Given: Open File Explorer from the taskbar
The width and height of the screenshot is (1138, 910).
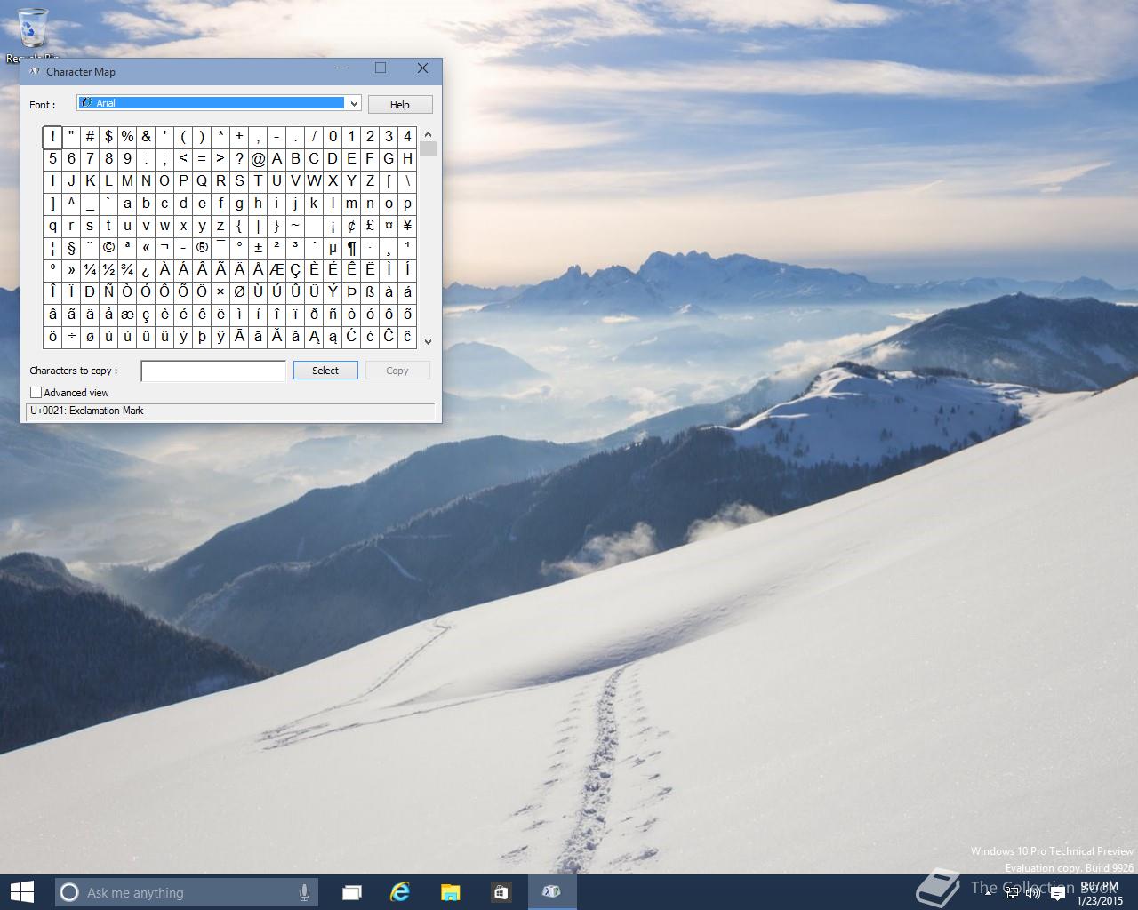Looking at the screenshot, I should [450, 892].
